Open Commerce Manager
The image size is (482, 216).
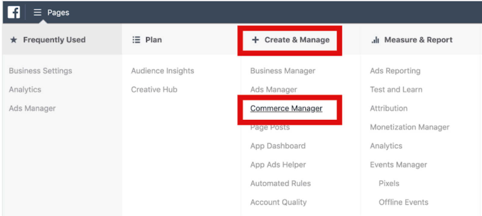[286, 108]
